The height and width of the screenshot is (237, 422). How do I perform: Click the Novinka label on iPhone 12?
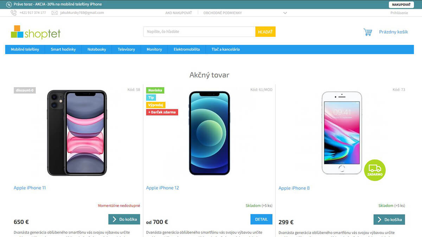click(155, 90)
